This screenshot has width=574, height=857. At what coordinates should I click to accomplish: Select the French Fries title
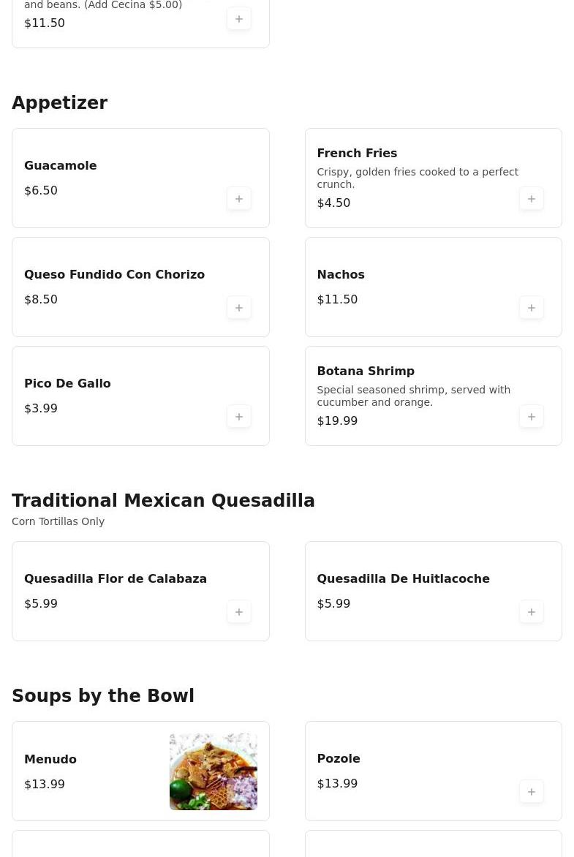357,154
